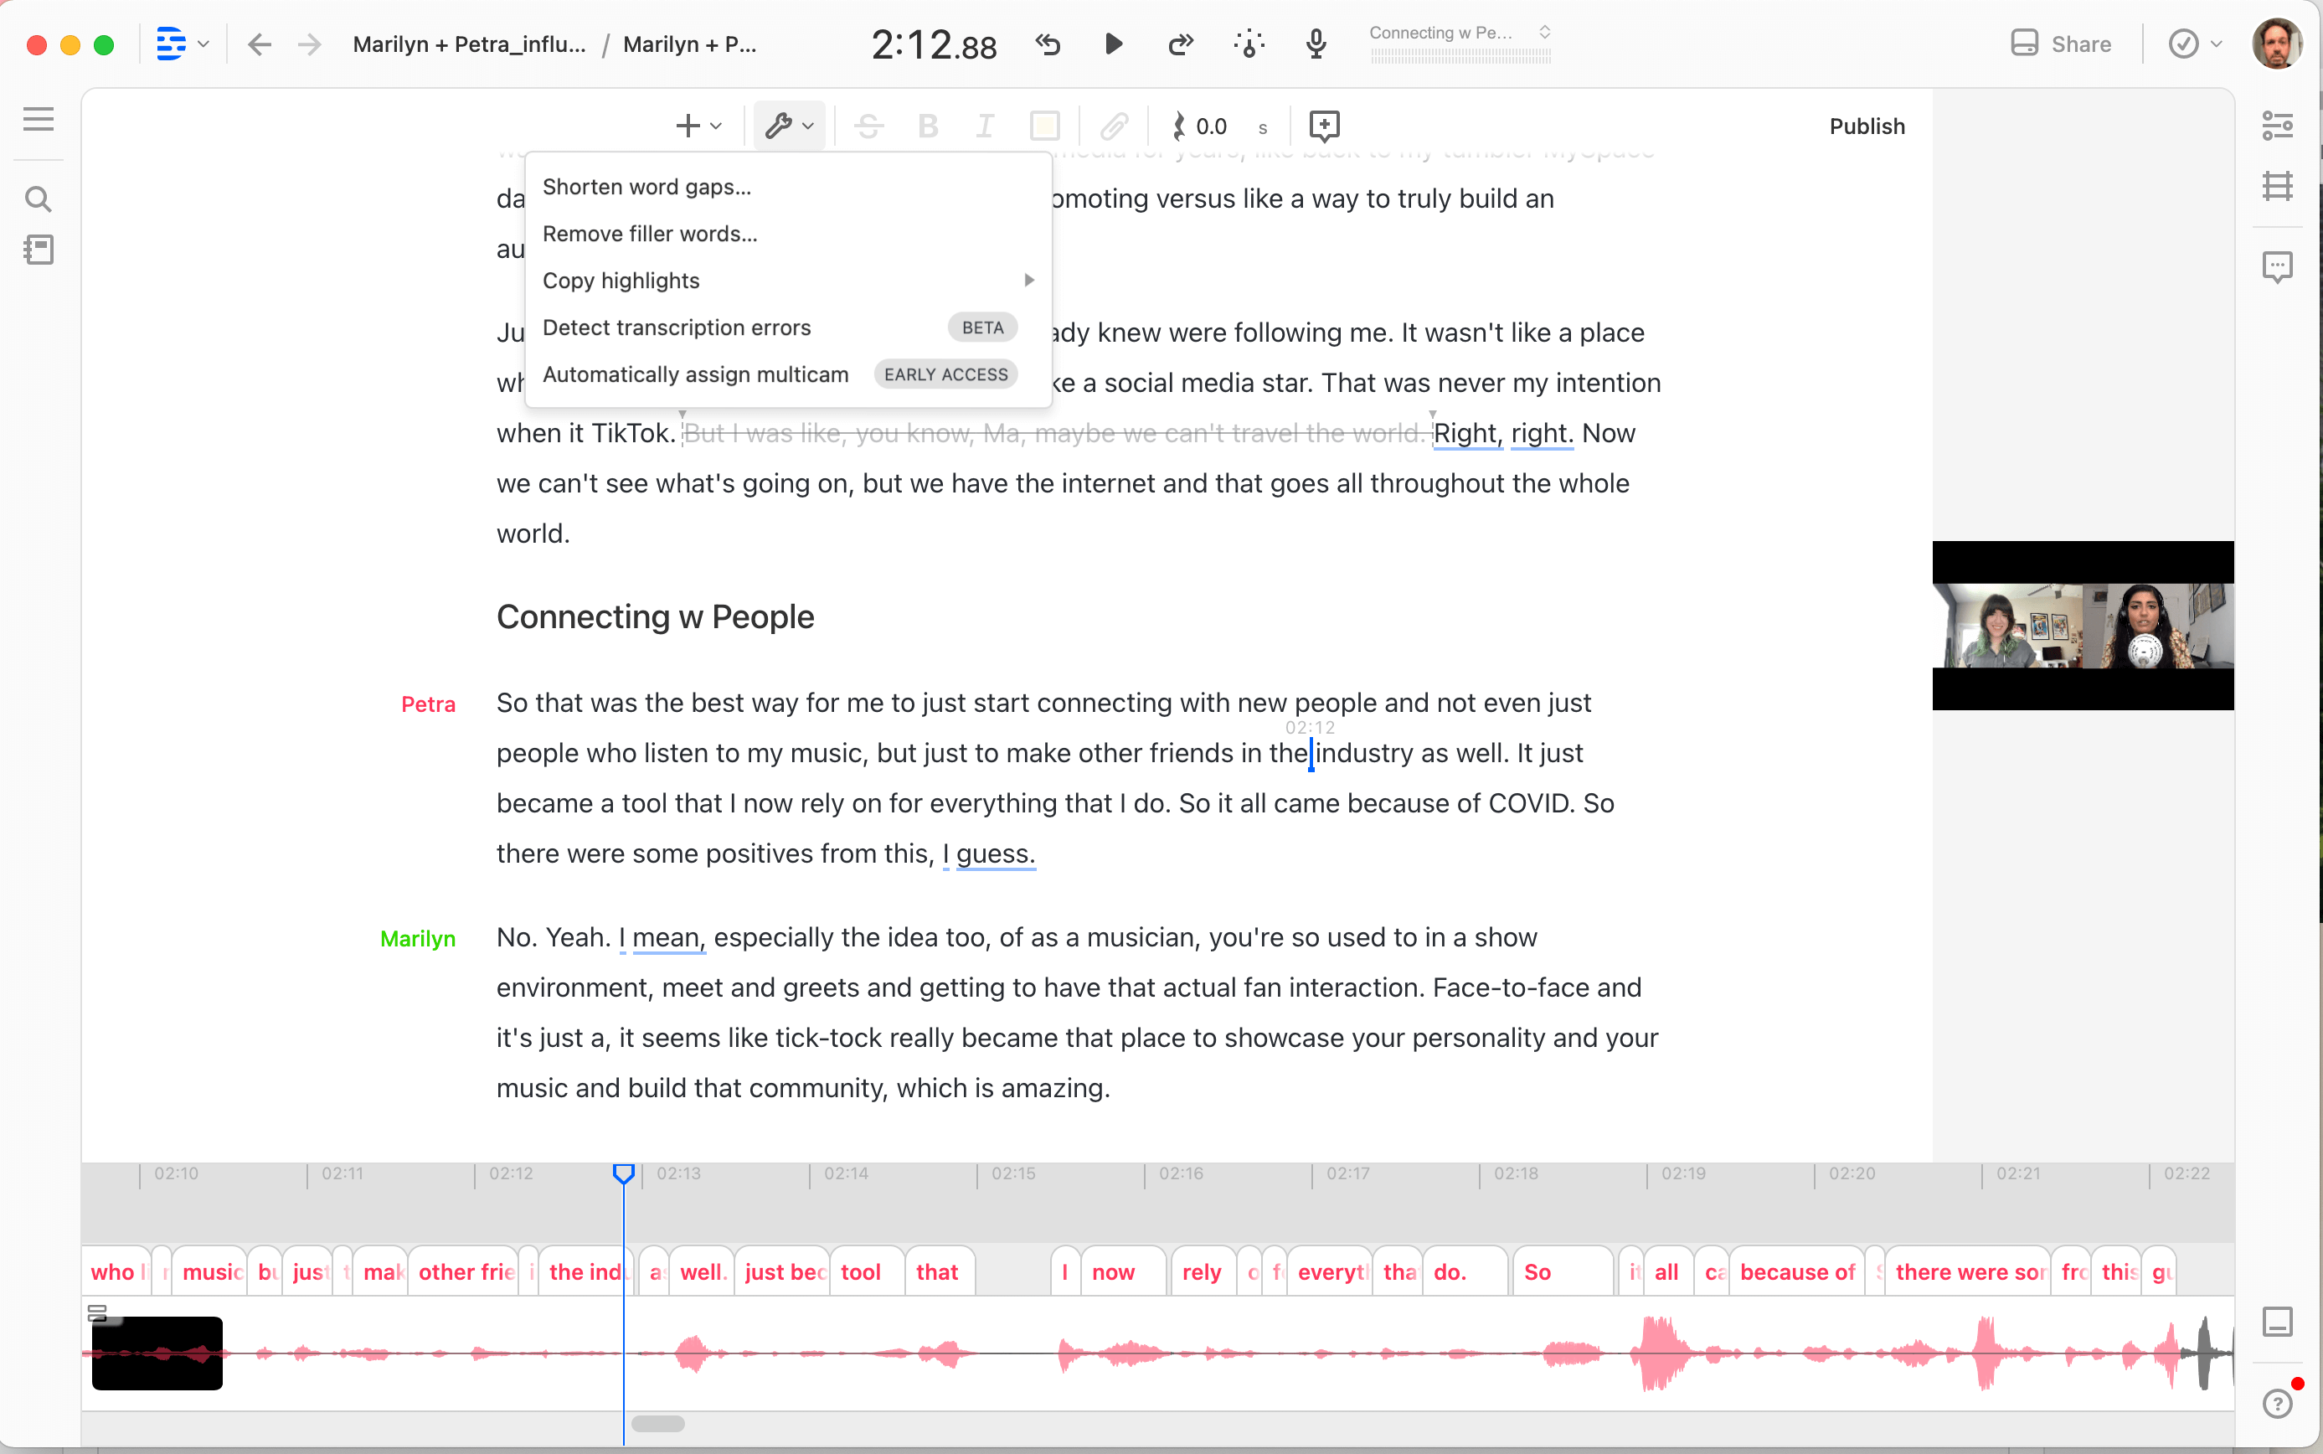
Task: Expand Copy highlights submenu arrow
Action: point(1029,281)
